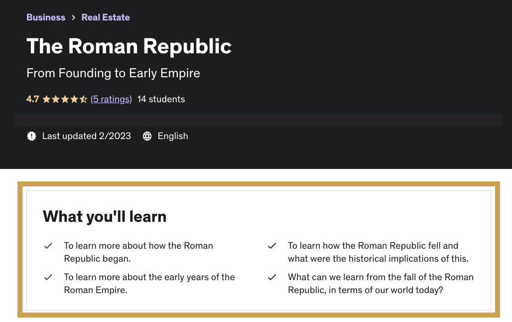This screenshot has height=322, width=512.
Task: Open the Real Estate breadcrumb link
Action: pos(106,17)
